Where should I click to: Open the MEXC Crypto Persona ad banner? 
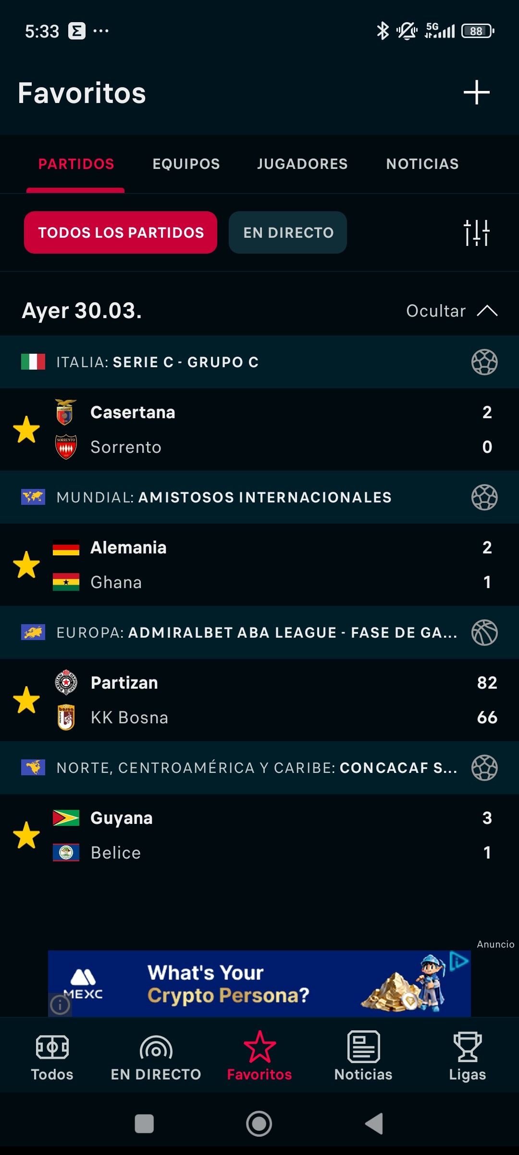[259, 983]
